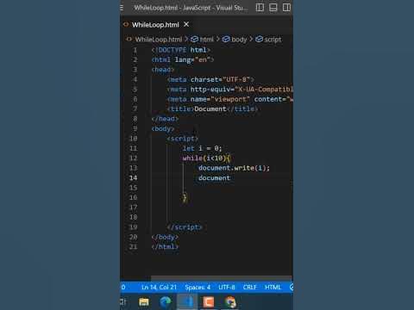414x310 pixels.
Task: Click the opening <script> tag on line 10
Action: 183,139
